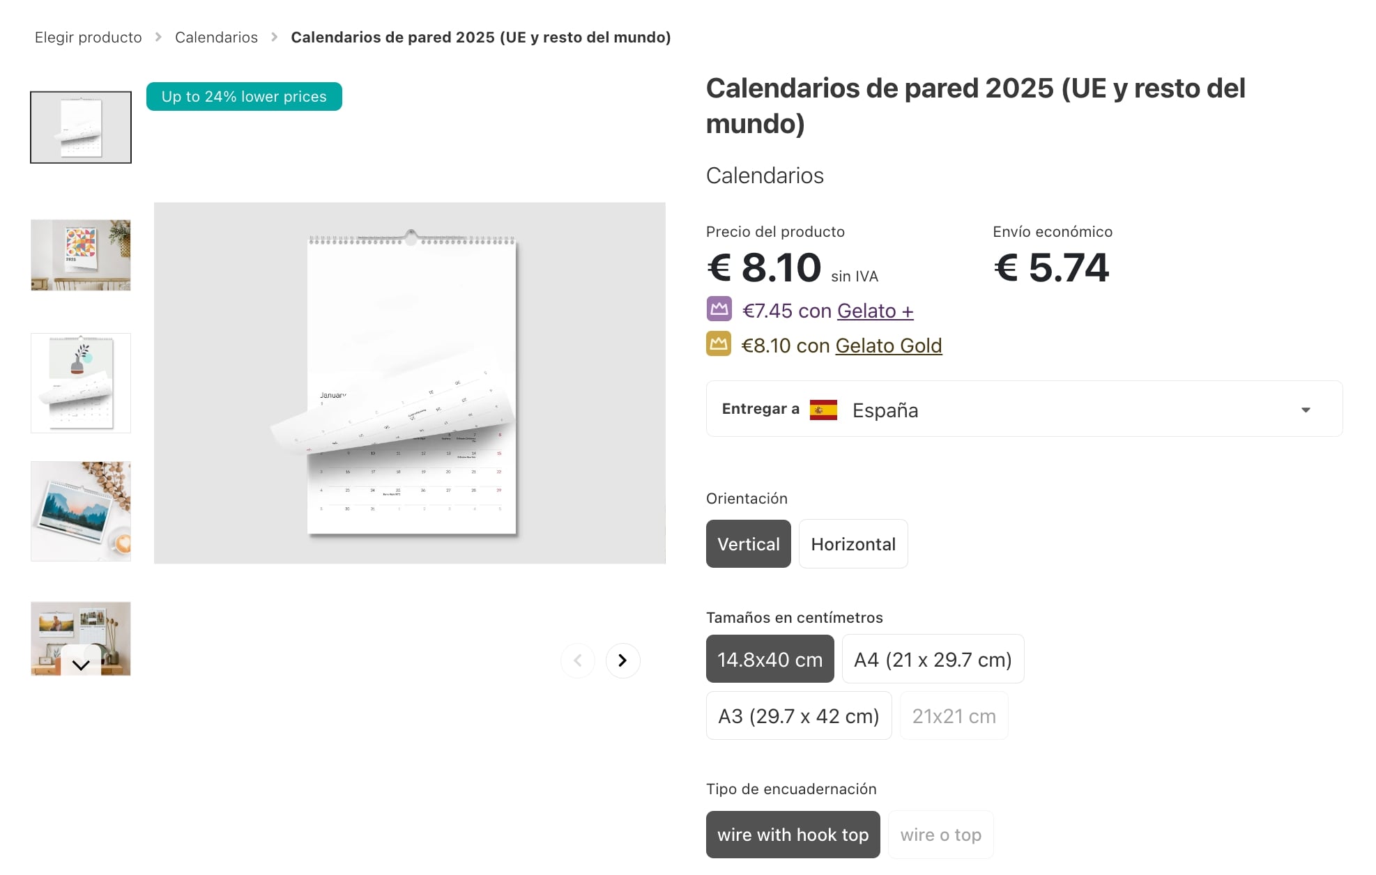Click the gold Gelato Gold crown icon

click(719, 344)
